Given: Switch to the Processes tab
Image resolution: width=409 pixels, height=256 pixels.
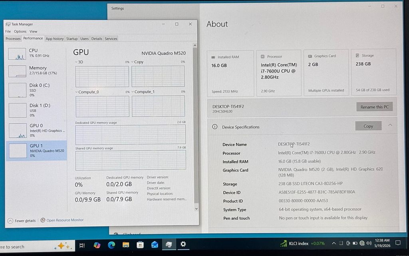Looking at the screenshot, I should click(13, 39).
